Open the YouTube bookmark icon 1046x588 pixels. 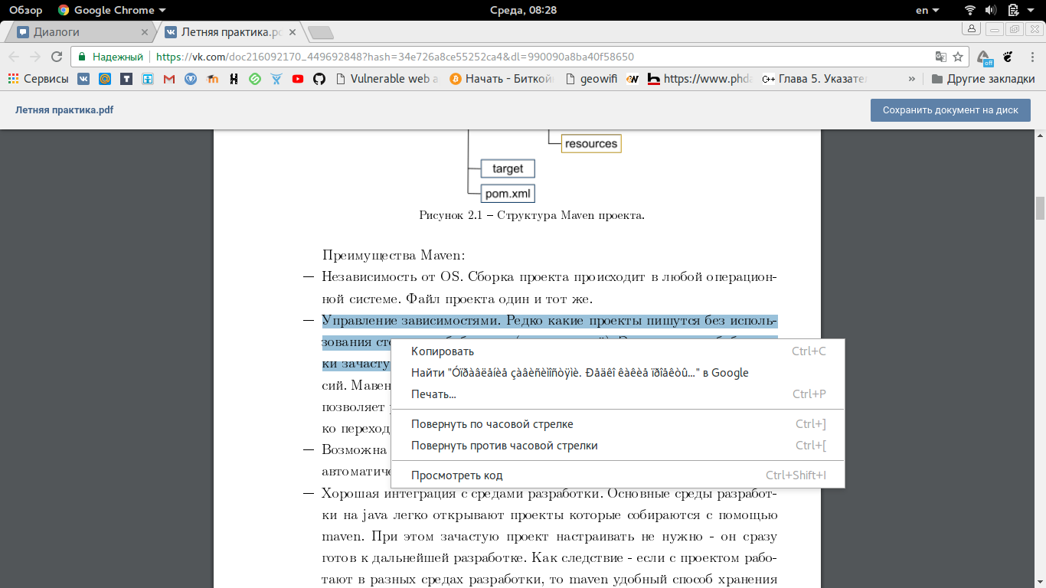[298, 78]
